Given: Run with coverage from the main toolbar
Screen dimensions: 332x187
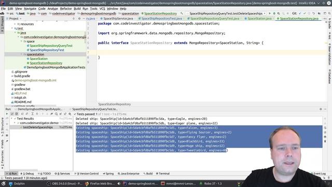Looking at the screenshot, I should coord(279,14).
